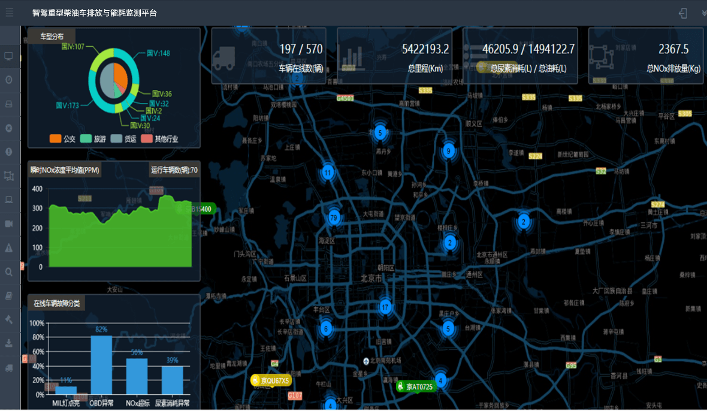Click the map cluster marker numbered 6
707x411 pixels.
[326, 328]
